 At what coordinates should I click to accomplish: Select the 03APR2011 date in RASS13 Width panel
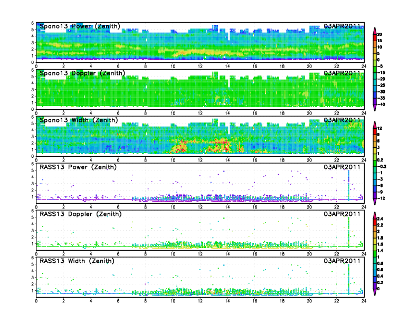[342, 261]
